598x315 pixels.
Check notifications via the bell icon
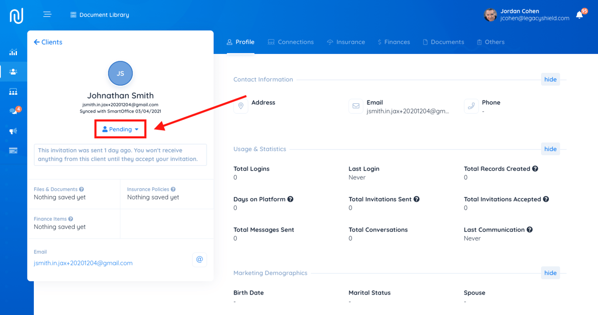pyautogui.click(x=579, y=14)
